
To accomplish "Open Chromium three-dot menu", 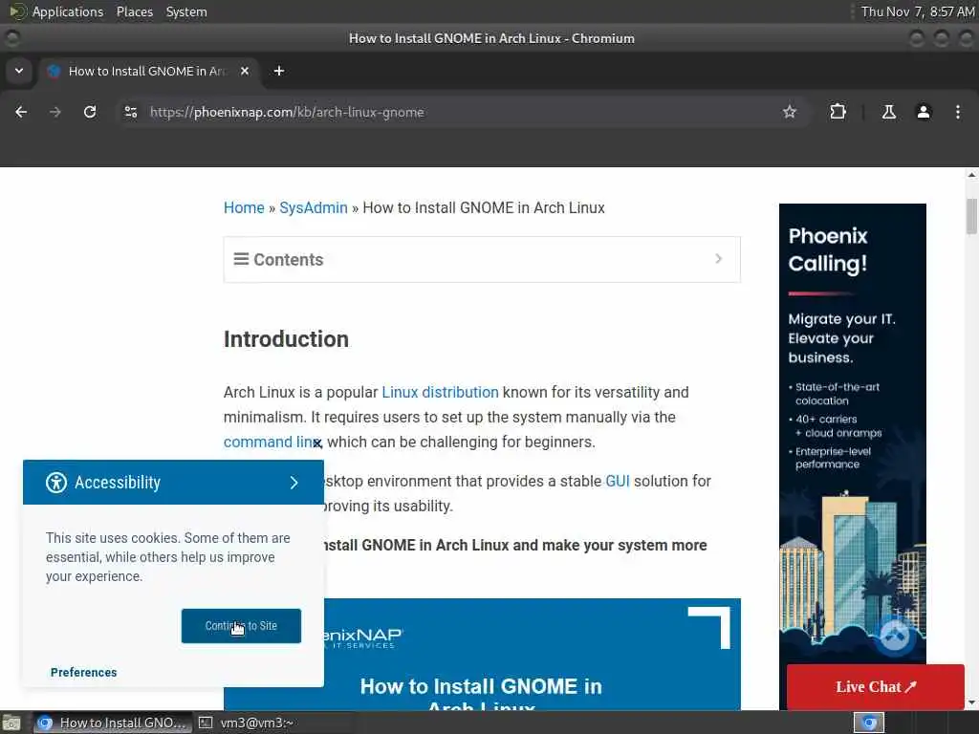I will tap(958, 112).
